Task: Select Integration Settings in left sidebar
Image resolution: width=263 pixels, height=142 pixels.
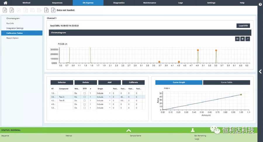Action: [15, 28]
